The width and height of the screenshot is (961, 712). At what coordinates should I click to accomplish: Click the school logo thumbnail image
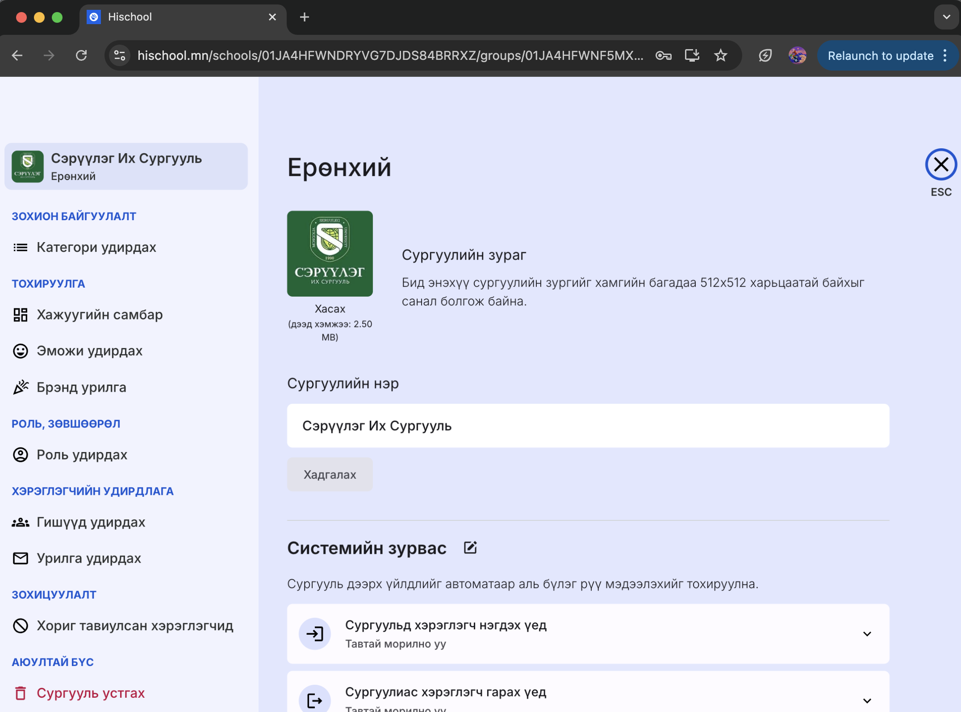[330, 254]
